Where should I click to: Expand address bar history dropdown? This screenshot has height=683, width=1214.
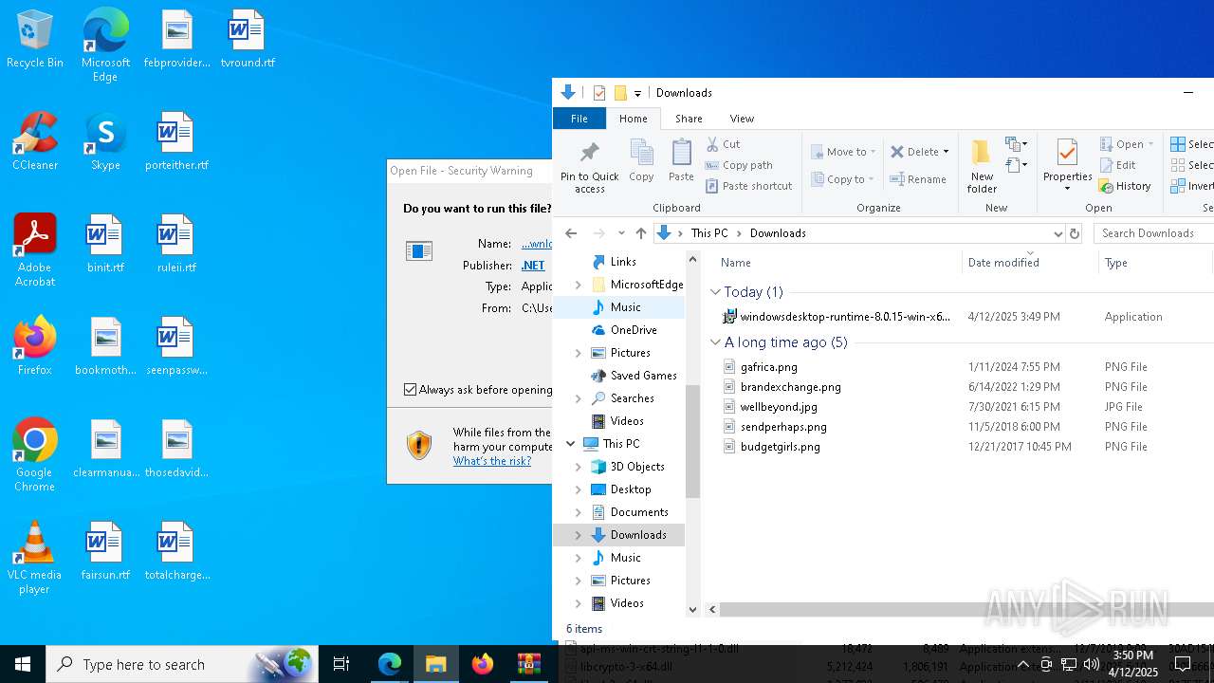pyautogui.click(x=1058, y=233)
